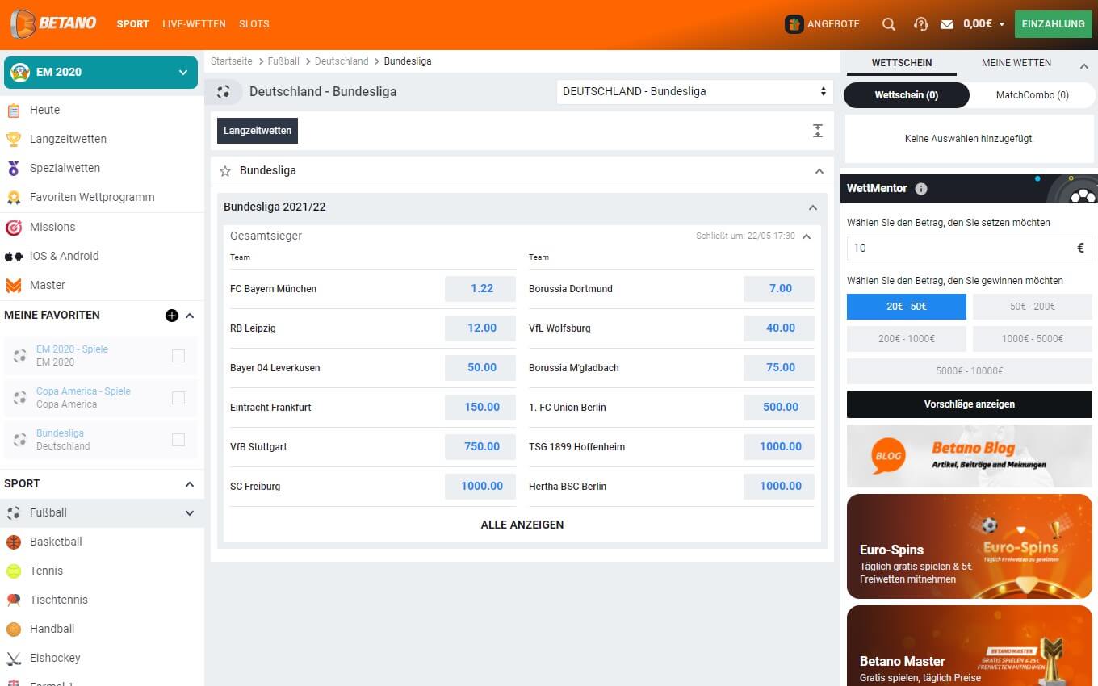Click the Missions target icon

coord(14,227)
